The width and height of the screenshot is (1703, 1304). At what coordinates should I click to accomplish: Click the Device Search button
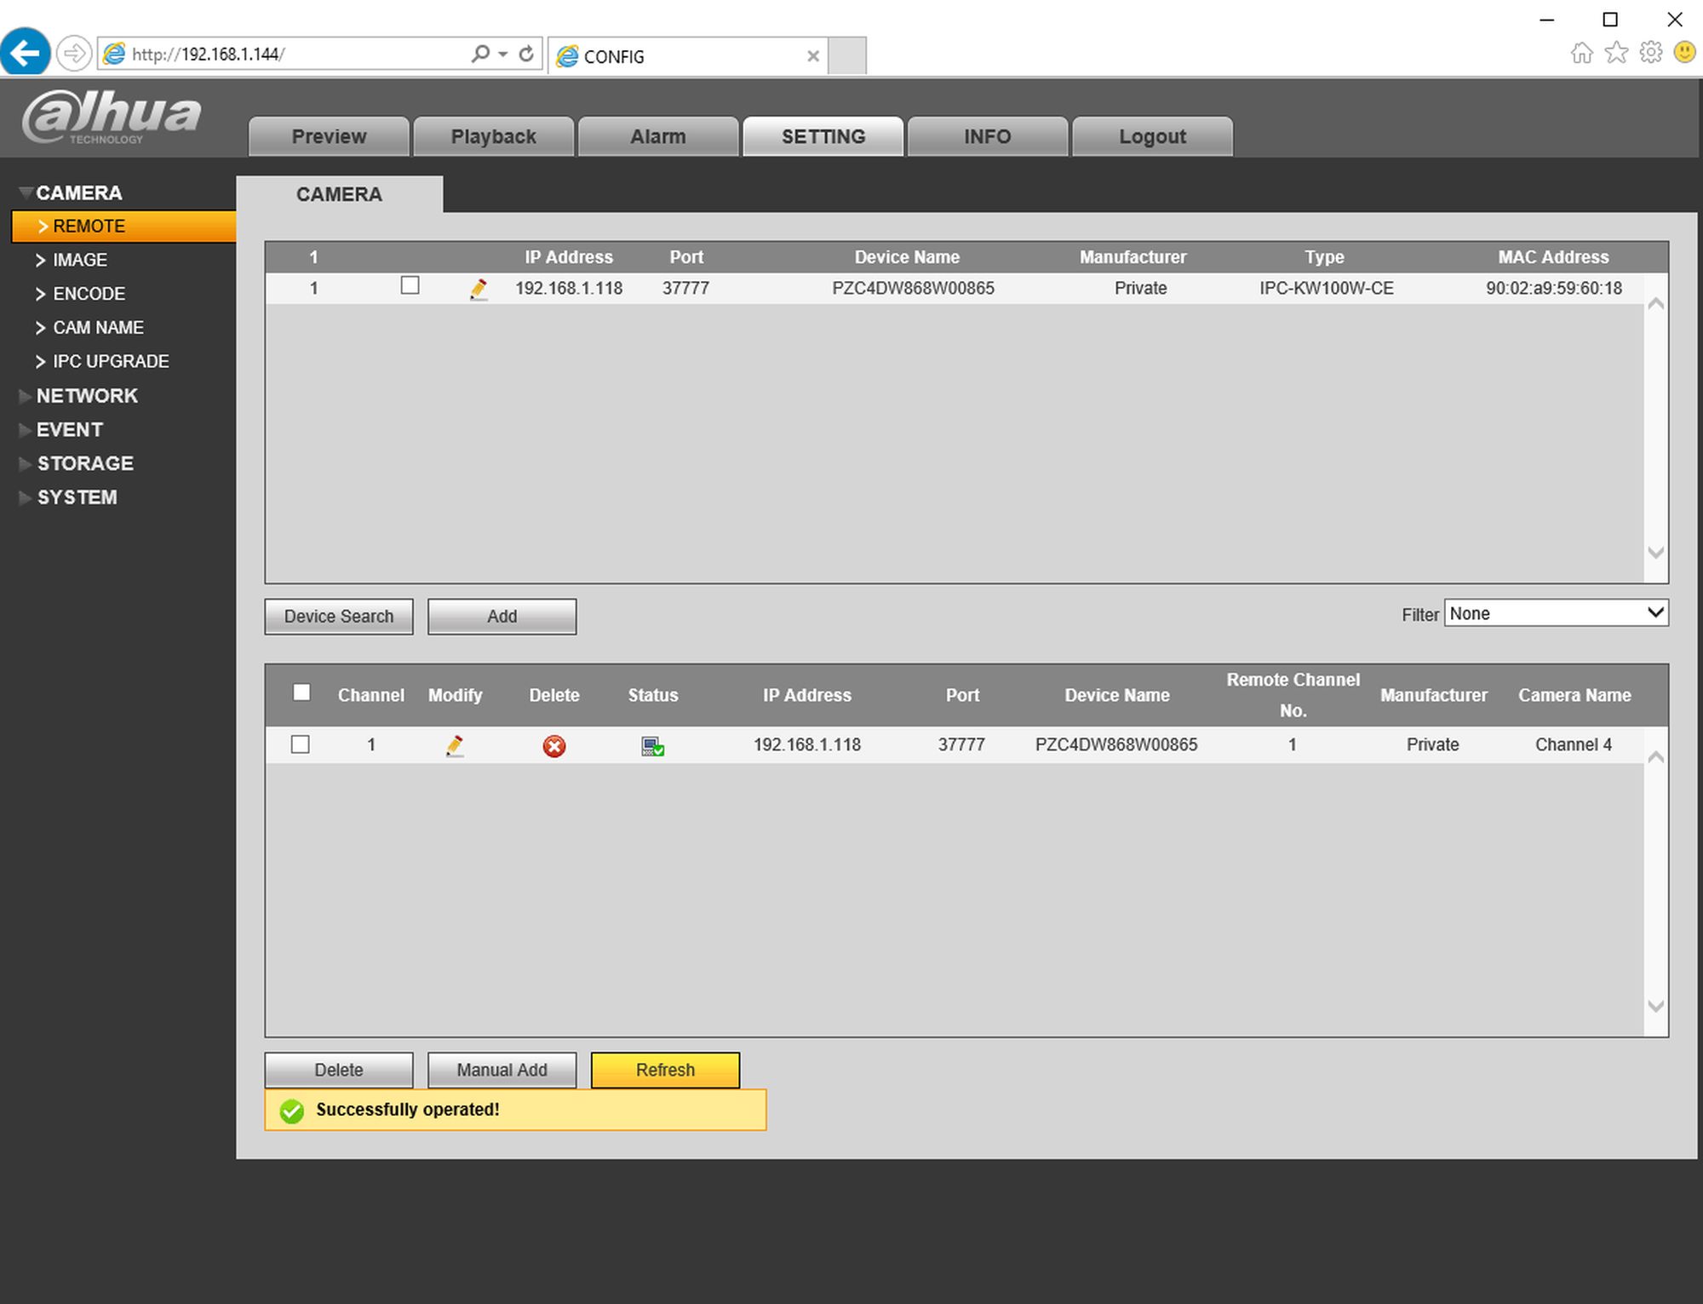[x=339, y=617]
